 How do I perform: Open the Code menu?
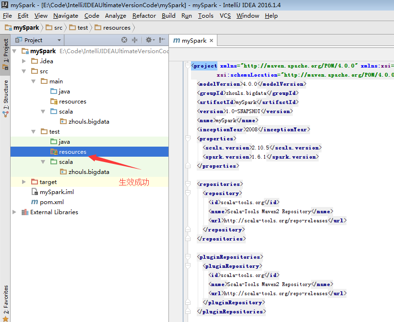pyautogui.click(x=92, y=16)
